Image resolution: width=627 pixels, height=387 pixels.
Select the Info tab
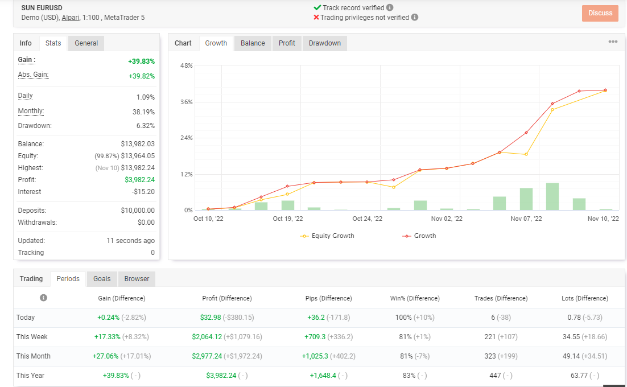[x=26, y=43]
